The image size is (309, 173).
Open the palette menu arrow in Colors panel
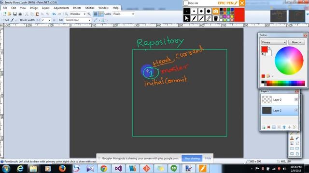tap(272, 76)
